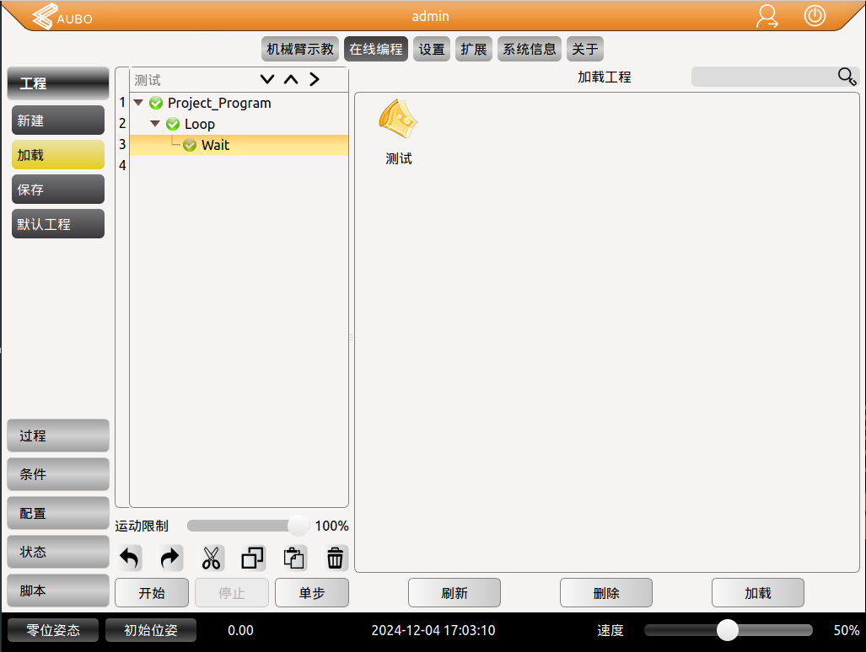Open the 系统信息 tab
The height and width of the screenshot is (652, 866).
click(x=529, y=49)
